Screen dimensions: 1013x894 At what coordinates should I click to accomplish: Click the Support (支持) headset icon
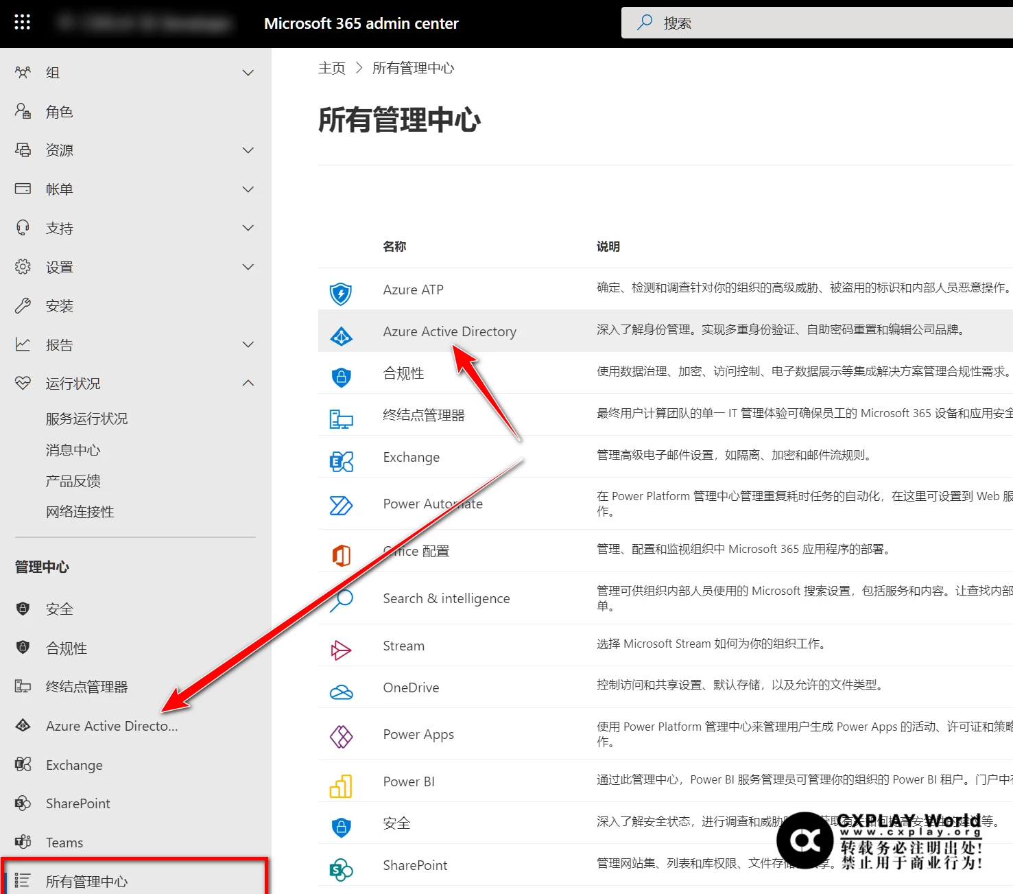click(x=23, y=228)
